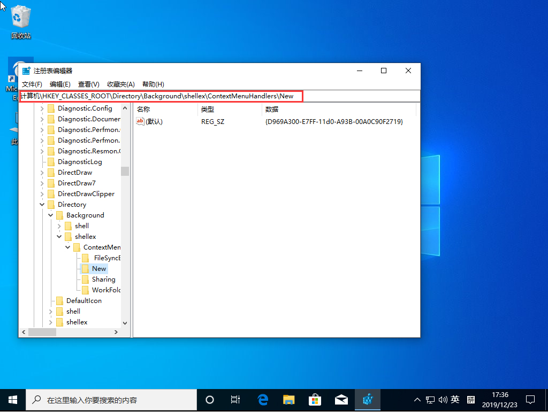Open the Mail app from the taskbar
548x412 pixels.
(341, 399)
